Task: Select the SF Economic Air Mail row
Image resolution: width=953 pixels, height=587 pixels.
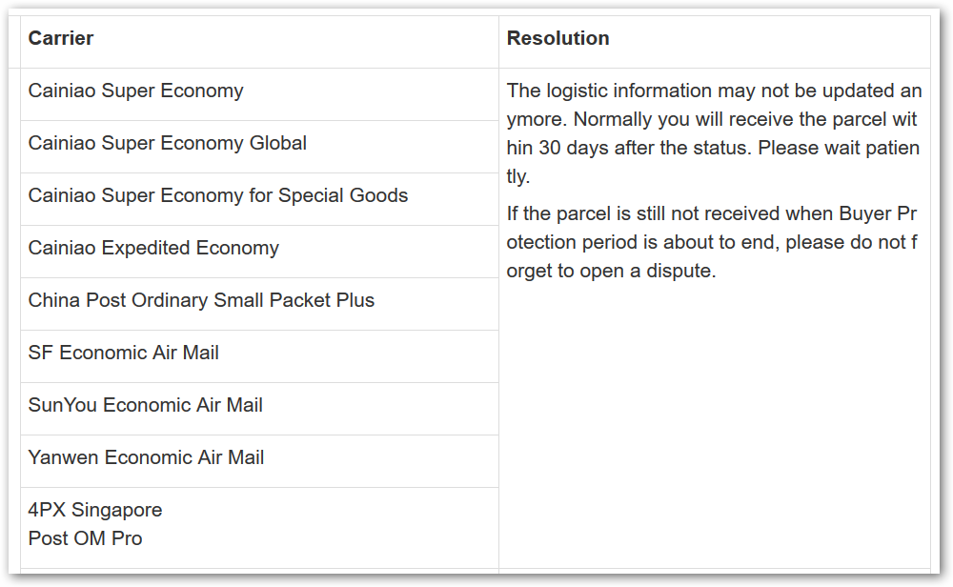Action: pos(124,354)
